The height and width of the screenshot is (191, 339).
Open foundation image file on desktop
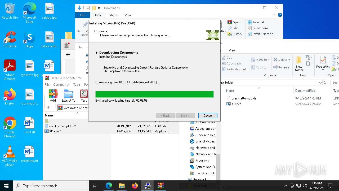tap(29, 97)
